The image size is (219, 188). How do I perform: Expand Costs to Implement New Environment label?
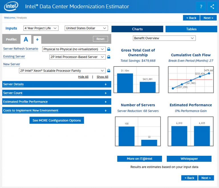(x=31, y=110)
